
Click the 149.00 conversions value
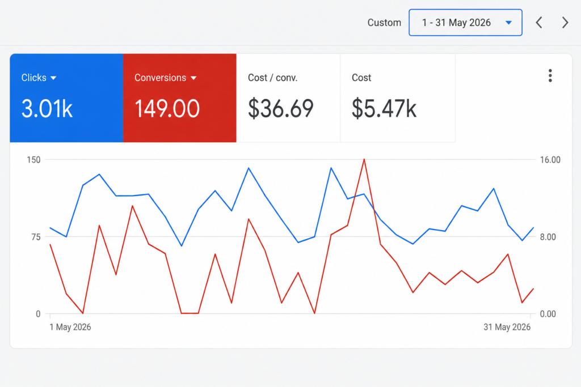tap(167, 109)
